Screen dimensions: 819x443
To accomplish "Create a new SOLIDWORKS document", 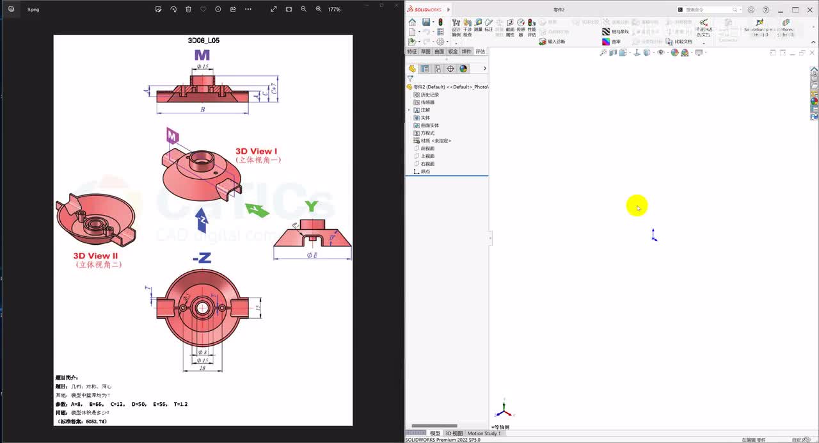I will [412, 32].
